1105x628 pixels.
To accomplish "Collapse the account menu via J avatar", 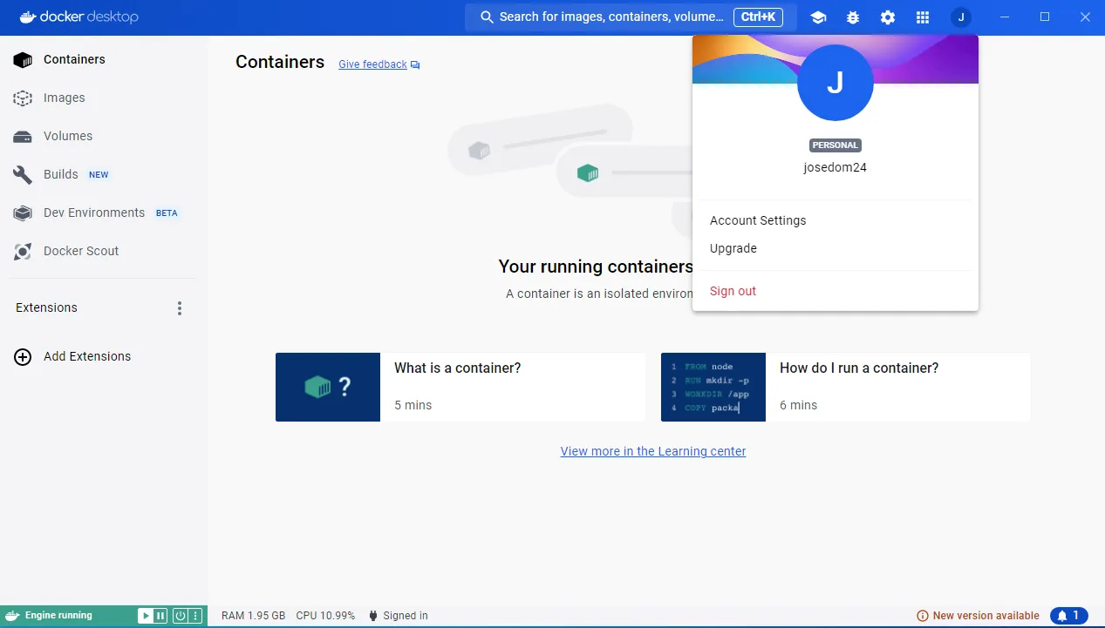I will pyautogui.click(x=961, y=17).
